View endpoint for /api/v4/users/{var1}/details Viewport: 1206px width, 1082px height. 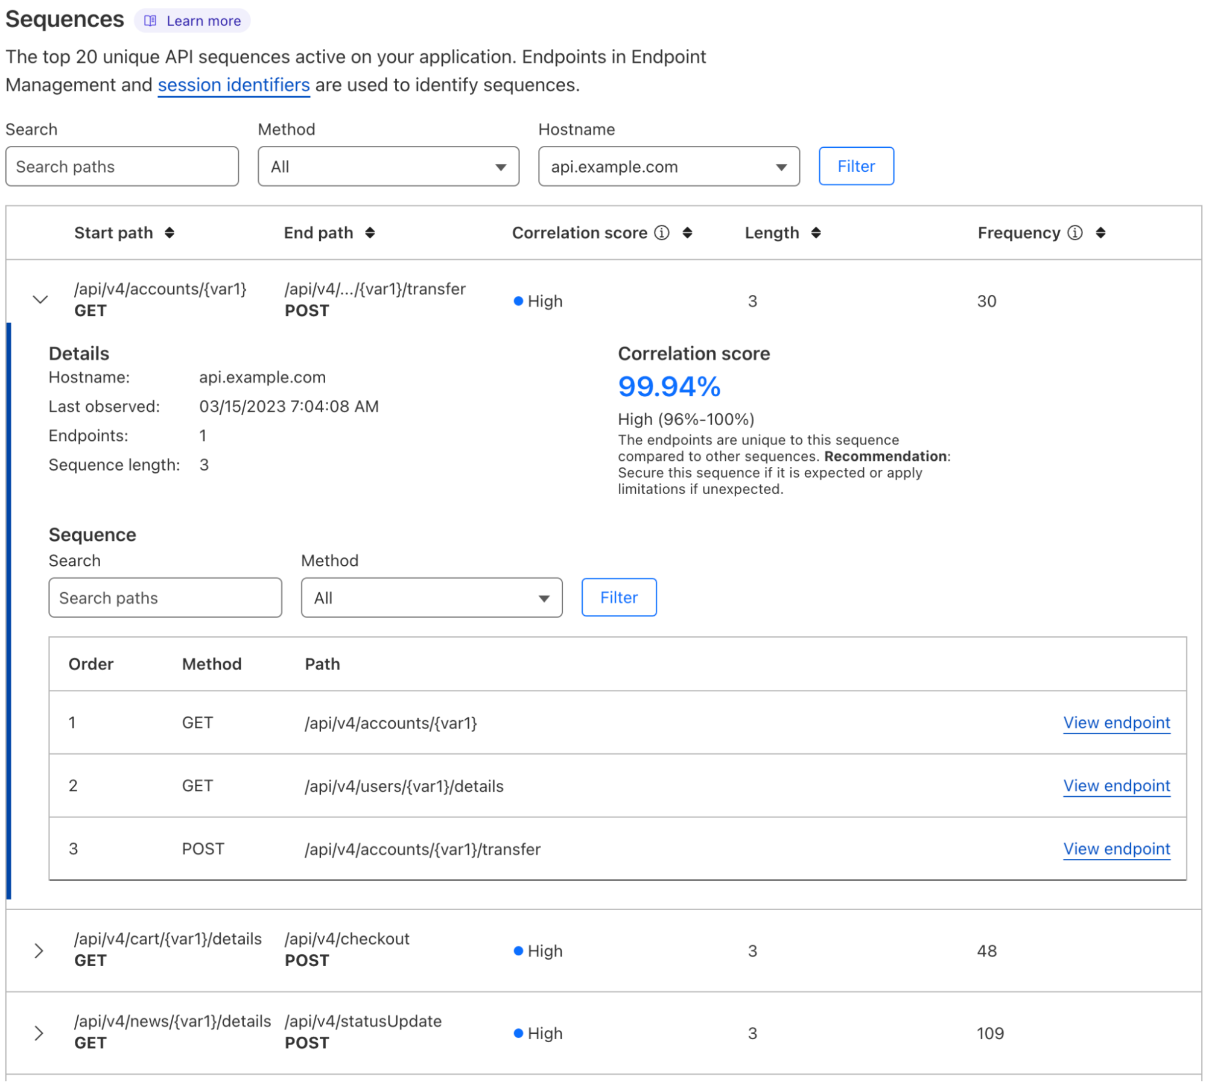coord(1116,786)
